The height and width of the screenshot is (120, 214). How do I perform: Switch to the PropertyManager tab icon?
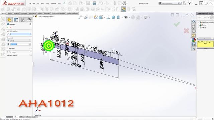(16, 20)
